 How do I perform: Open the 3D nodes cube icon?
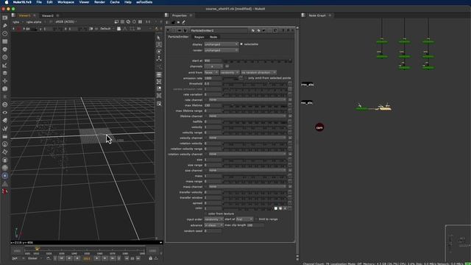click(x=5, y=88)
